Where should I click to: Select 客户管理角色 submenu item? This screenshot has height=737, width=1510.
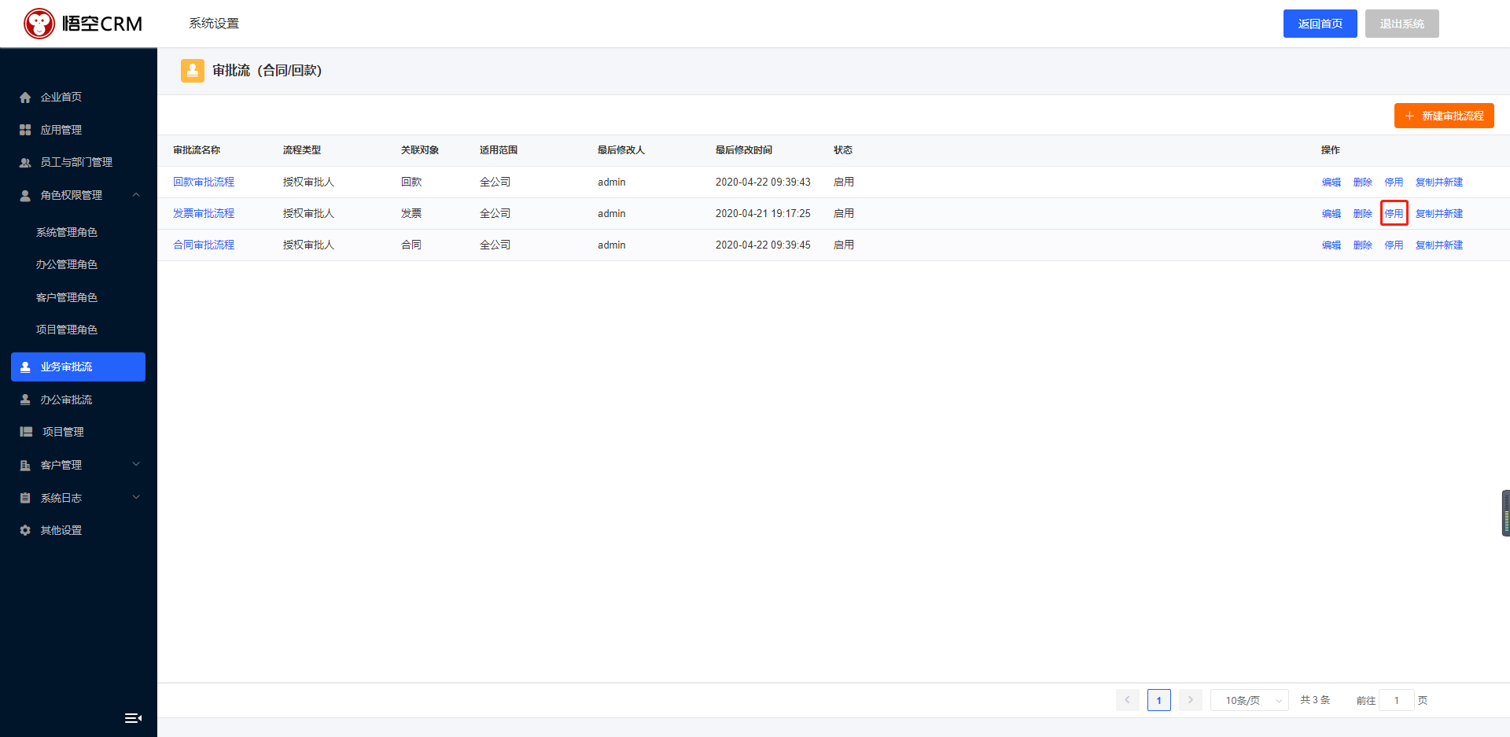(x=67, y=297)
